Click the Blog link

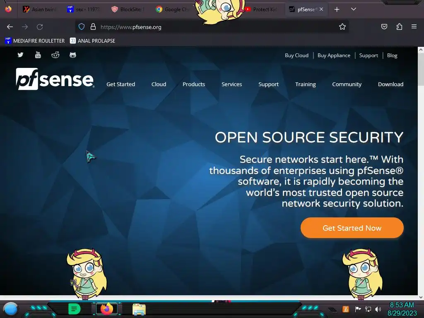click(x=392, y=55)
